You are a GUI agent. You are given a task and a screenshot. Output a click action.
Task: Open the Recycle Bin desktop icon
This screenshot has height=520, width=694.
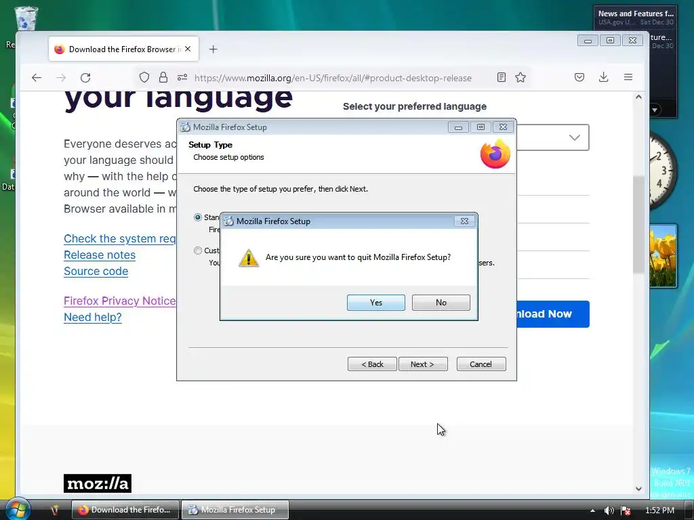point(25,18)
